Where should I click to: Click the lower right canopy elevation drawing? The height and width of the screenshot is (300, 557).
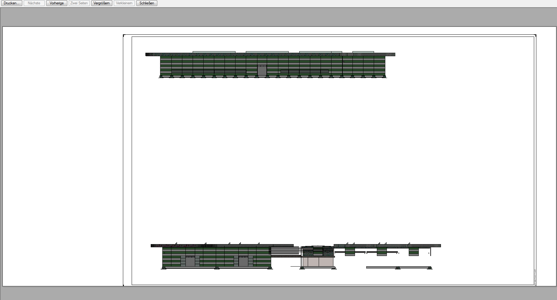click(x=387, y=256)
